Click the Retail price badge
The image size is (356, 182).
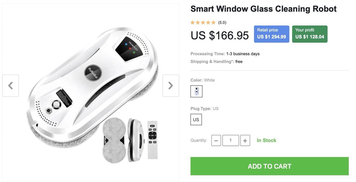pyautogui.click(x=271, y=34)
